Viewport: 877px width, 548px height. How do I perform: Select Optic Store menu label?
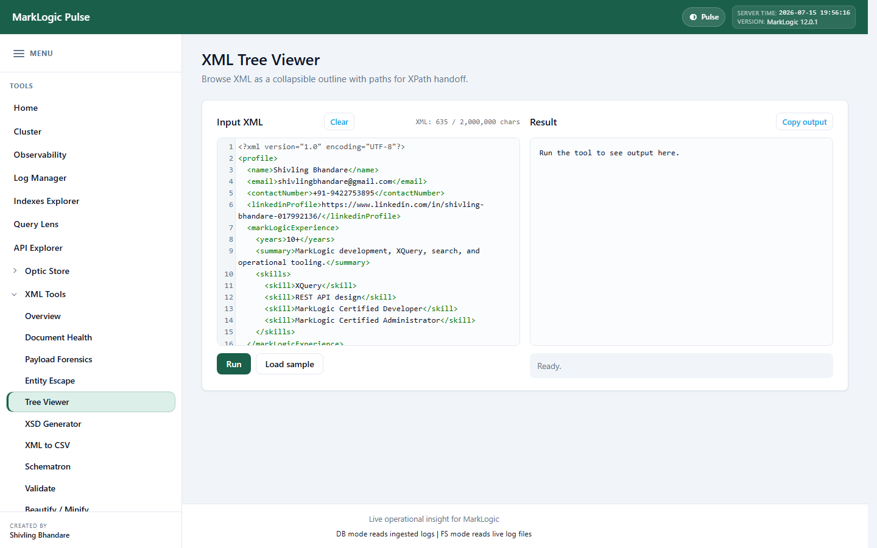[47, 271]
